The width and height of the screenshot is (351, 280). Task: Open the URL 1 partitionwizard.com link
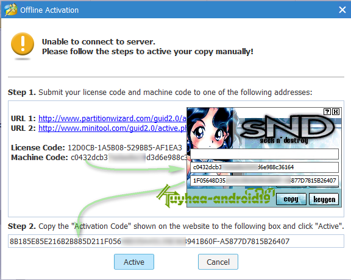[x=112, y=118]
